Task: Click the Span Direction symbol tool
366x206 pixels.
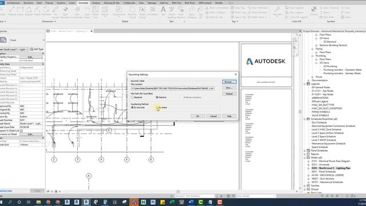Action: tap(329, 7)
